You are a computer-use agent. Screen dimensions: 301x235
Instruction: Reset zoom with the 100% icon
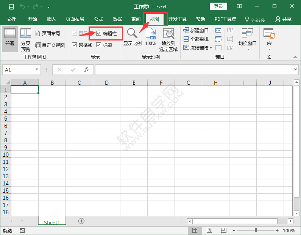click(x=150, y=34)
